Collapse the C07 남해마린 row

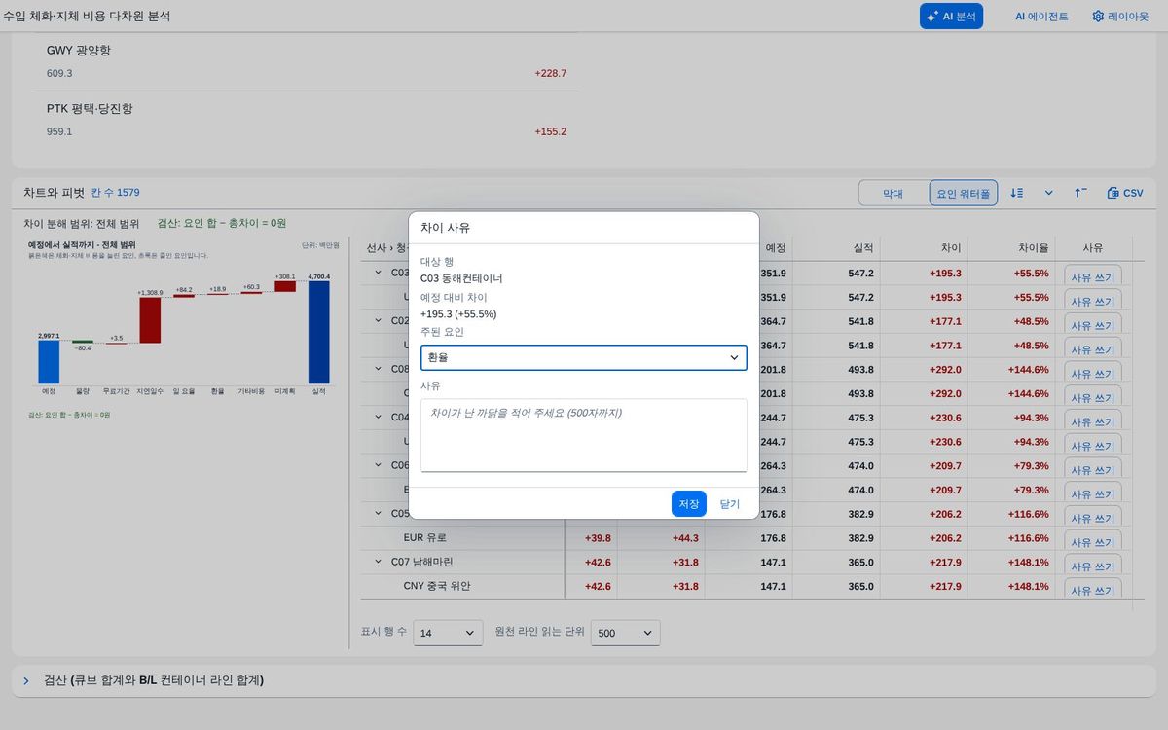(379, 562)
